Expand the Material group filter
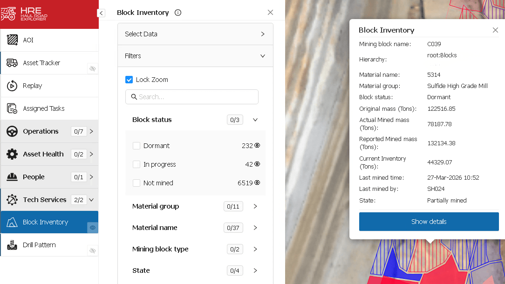Screen dimensions: 505x284 pyautogui.click(x=255, y=206)
